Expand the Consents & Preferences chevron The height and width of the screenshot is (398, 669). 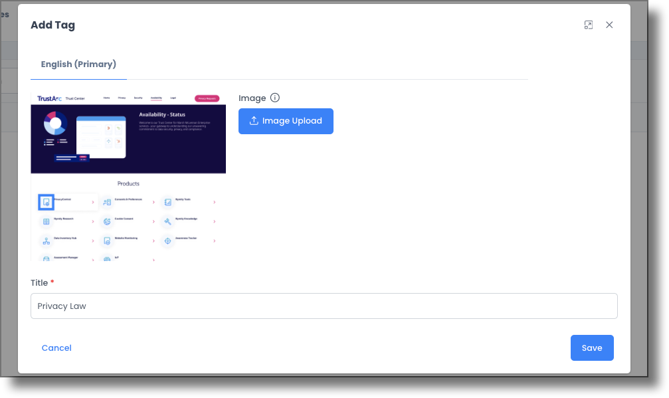point(153,202)
